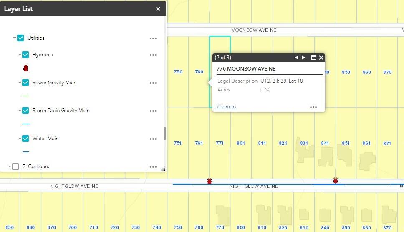The image size is (404, 232).
Task: Show next feature in popup
Action: tap(304, 58)
